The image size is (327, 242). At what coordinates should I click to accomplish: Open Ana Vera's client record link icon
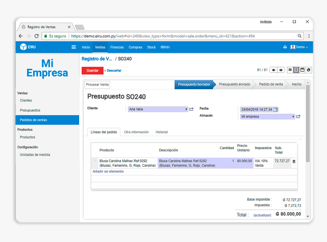pos(192,109)
